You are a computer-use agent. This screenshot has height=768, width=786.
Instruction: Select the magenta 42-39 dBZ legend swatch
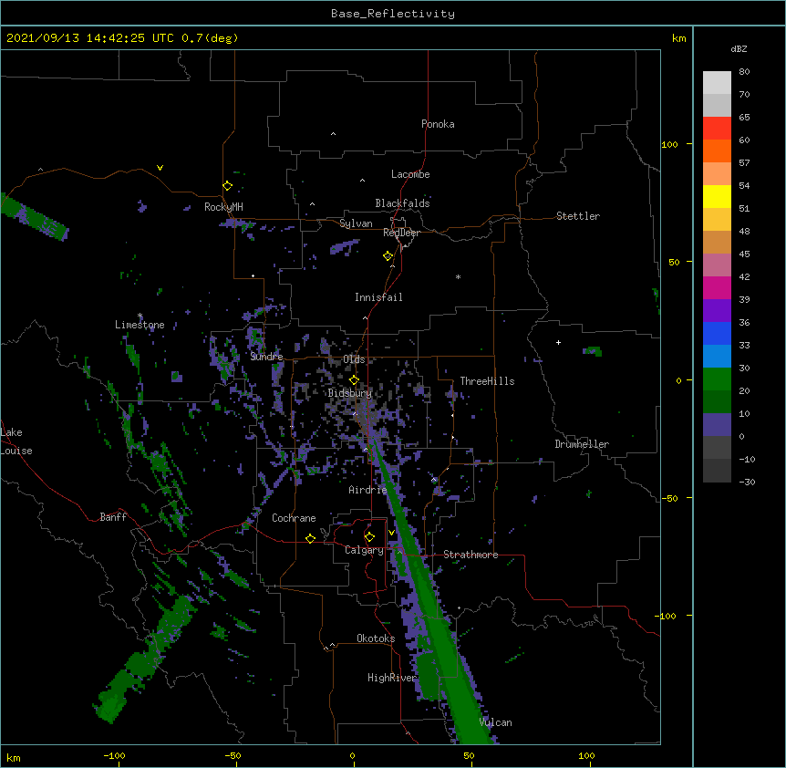[717, 287]
